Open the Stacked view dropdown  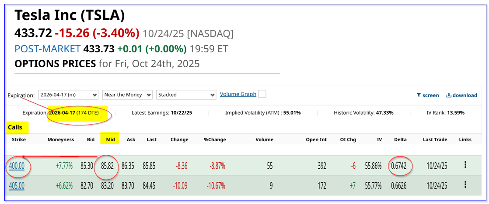pyautogui.click(x=186, y=95)
